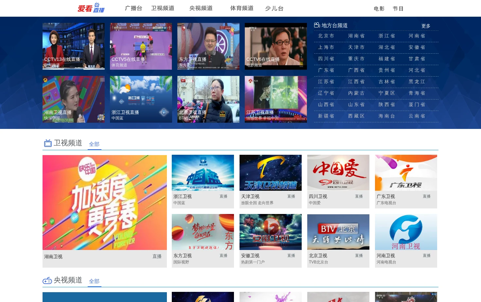
Task: Click the TV icon beside 卫视频道 heading
Action: [x=48, y=143]
